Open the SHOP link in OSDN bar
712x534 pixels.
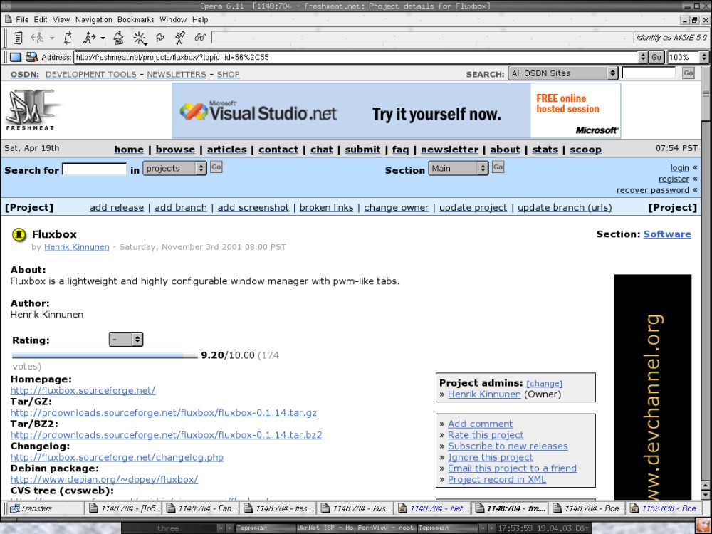(x=228, y=75)
